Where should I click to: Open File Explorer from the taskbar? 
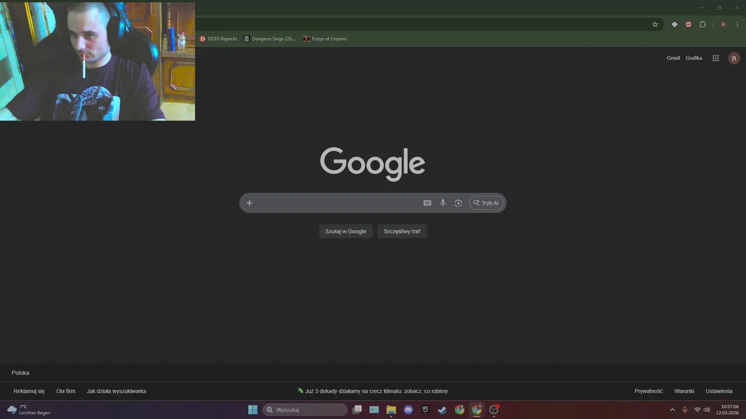(391, 410)
